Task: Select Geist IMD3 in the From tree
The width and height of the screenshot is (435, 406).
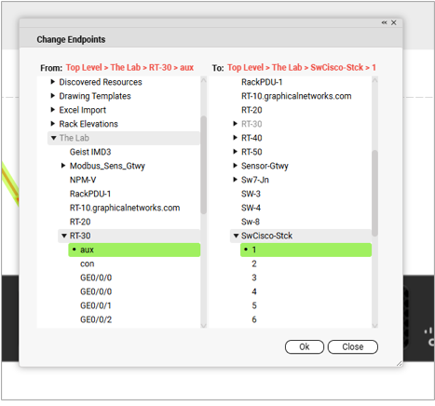Action: click(x=90, y=152)
